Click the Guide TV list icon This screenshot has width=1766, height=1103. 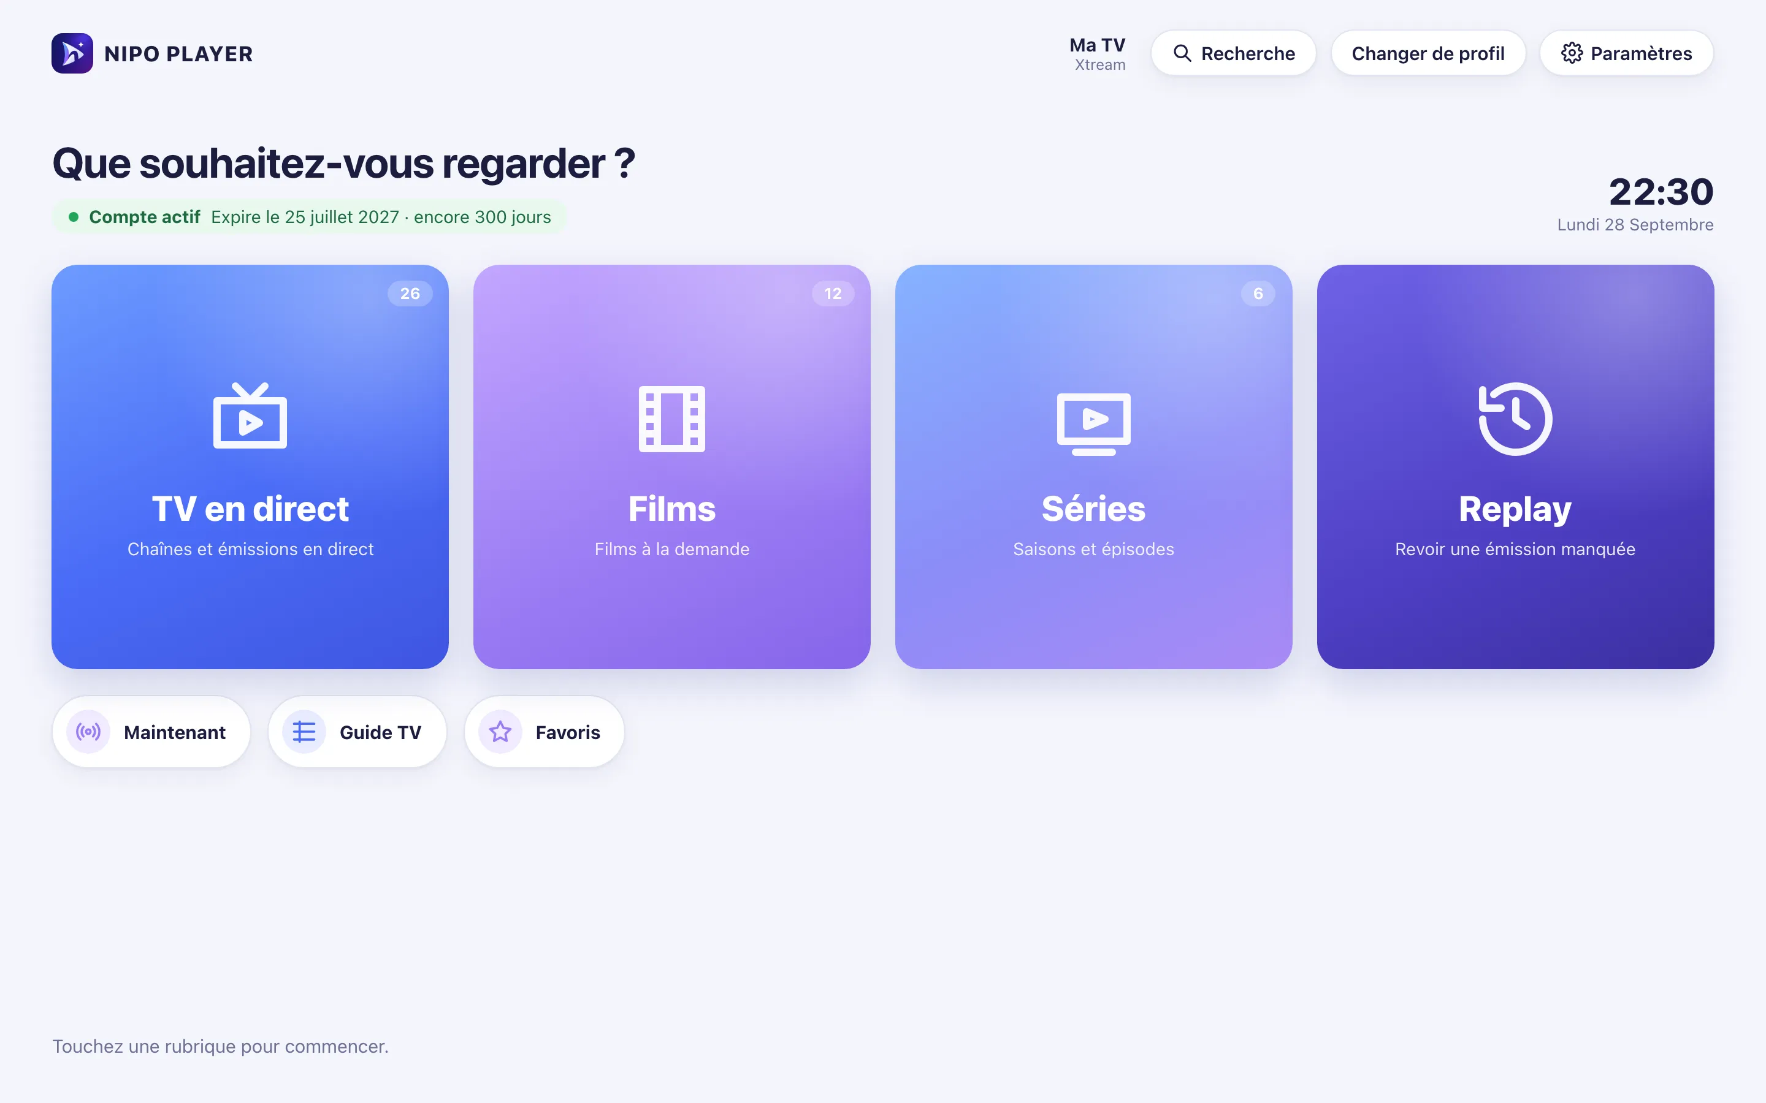point(304,732)
